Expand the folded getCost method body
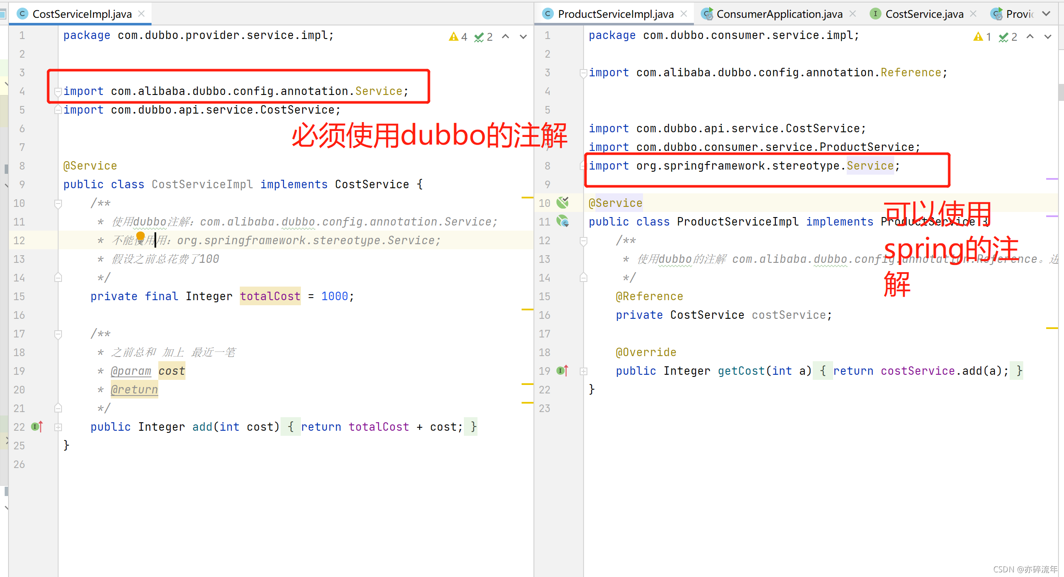Image resolution: width=1064 pixels, height=577 pixels. [x=584, y=371]
